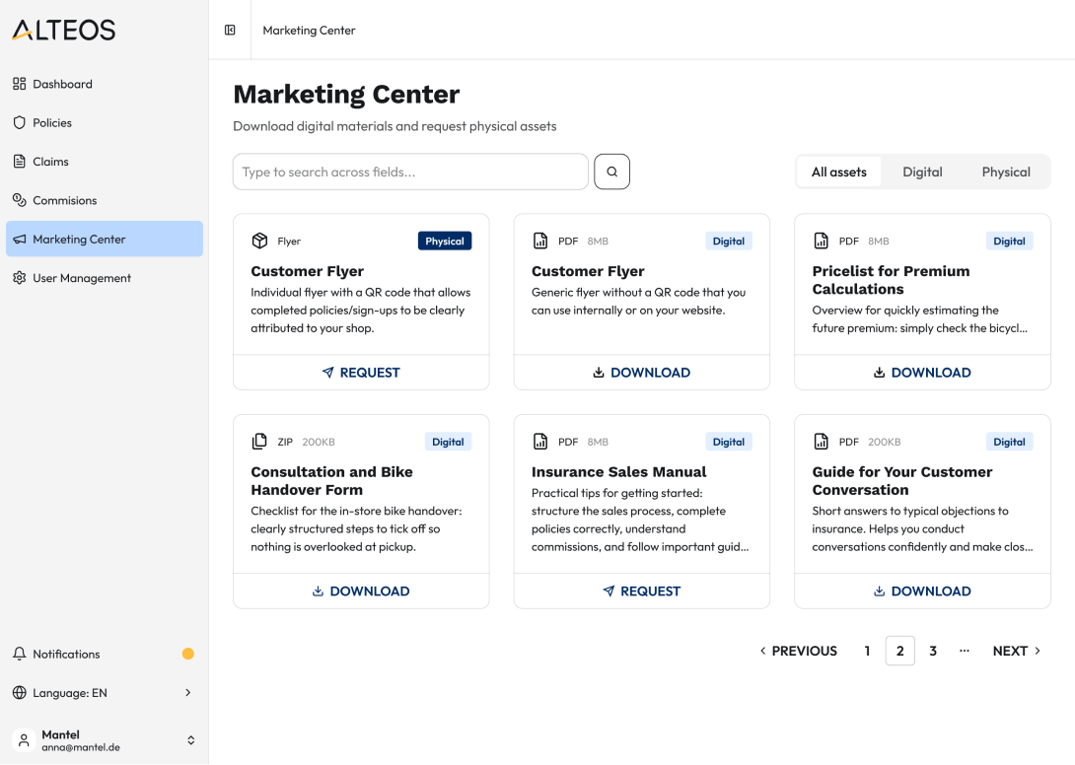The width and height of the screenshot is (1075, 765).
Task: Open the Claims section
Action: pos(105,162)
